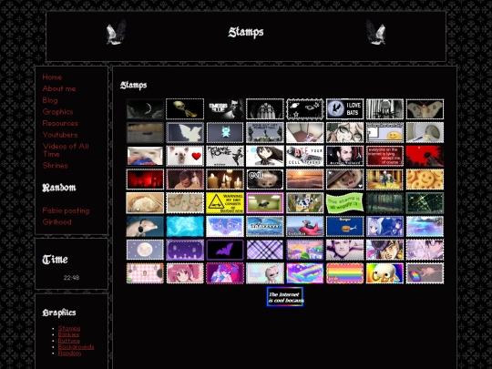Click the right bat decoration in header
Image resolution: width=492 pixels, height=369 pixels.
(376, 32)
